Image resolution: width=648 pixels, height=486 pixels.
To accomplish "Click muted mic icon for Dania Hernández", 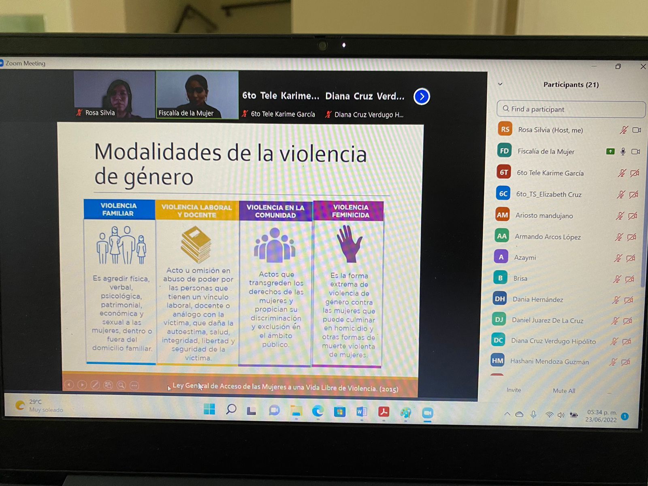I will coord(616,300).
